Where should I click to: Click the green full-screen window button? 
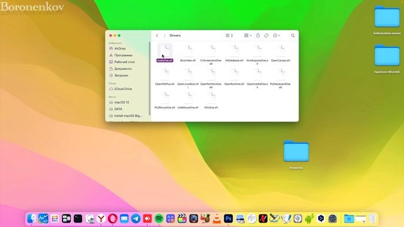(119, 35)
